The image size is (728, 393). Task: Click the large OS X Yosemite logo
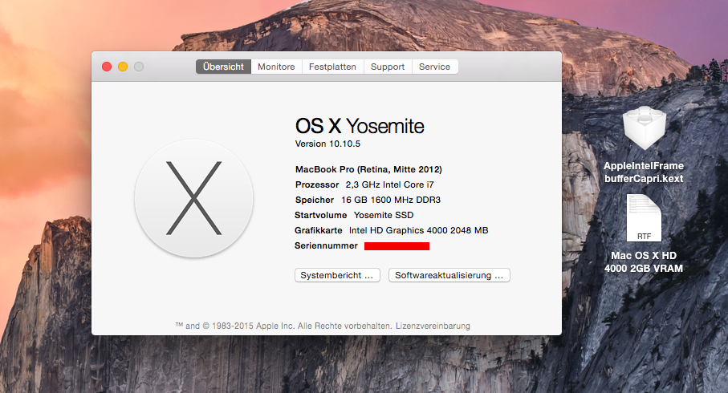pyautogui.click(x=194, y=197)
